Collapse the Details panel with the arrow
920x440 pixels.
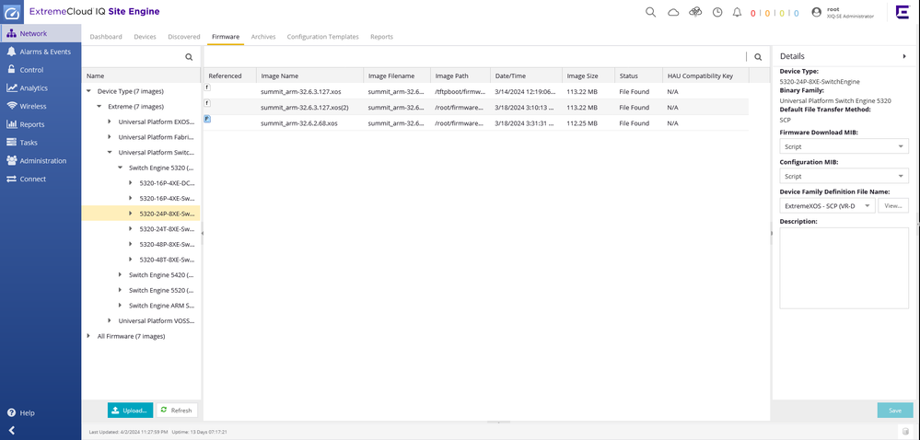(x=903, y=57)
